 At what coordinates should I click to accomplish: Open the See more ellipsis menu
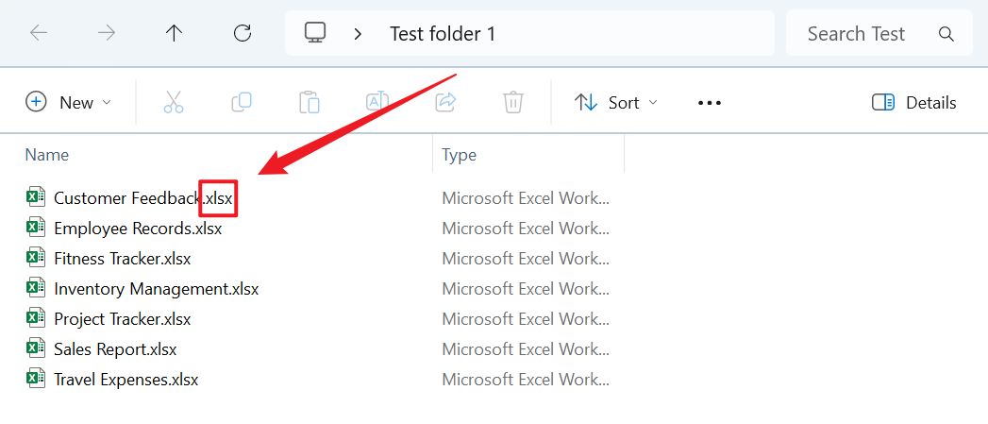(710, 102)
